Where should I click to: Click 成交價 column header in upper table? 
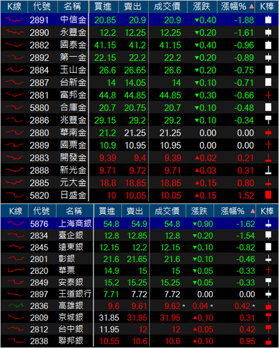click(168, 6)
